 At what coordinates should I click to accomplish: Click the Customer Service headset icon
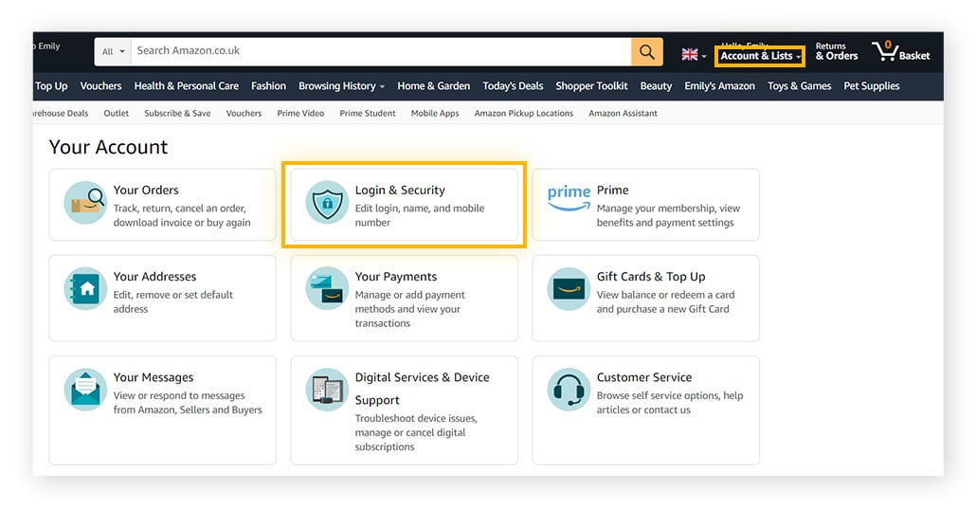click(569, 391)
